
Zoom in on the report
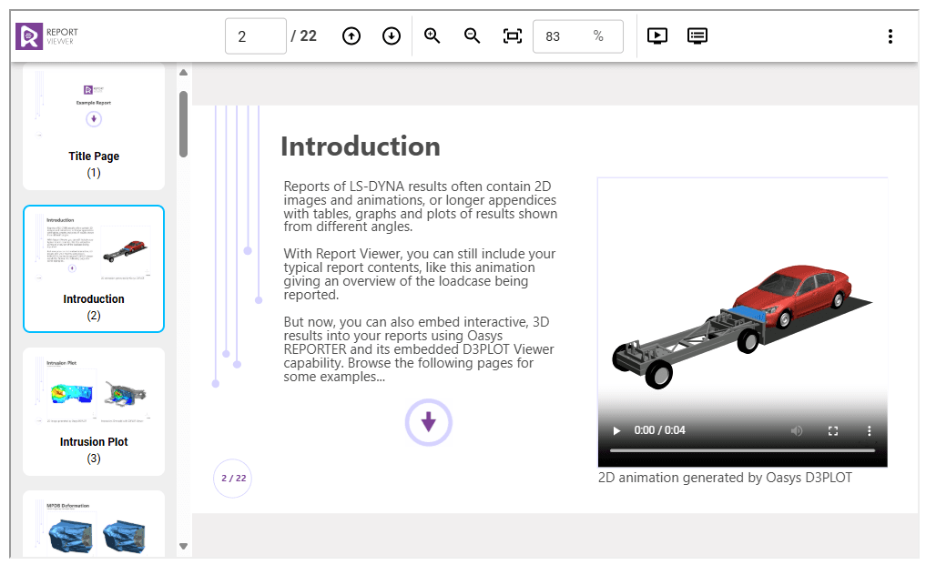coord(432,36)
